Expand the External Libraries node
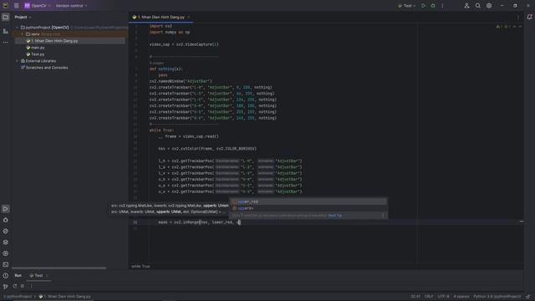The image size is (535, 301). 17,61
